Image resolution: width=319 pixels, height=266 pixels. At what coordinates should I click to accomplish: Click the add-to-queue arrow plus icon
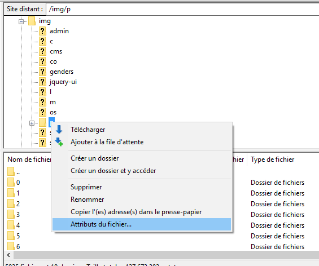59,141
